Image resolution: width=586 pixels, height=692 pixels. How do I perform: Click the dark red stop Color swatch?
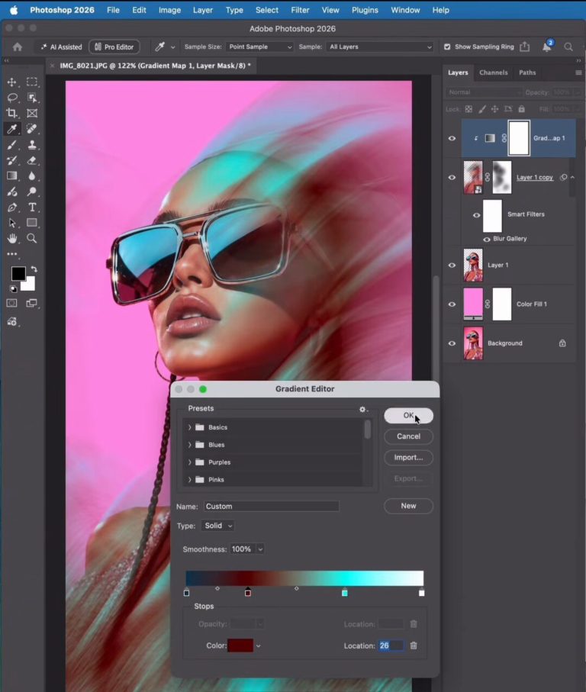point(240,645)
